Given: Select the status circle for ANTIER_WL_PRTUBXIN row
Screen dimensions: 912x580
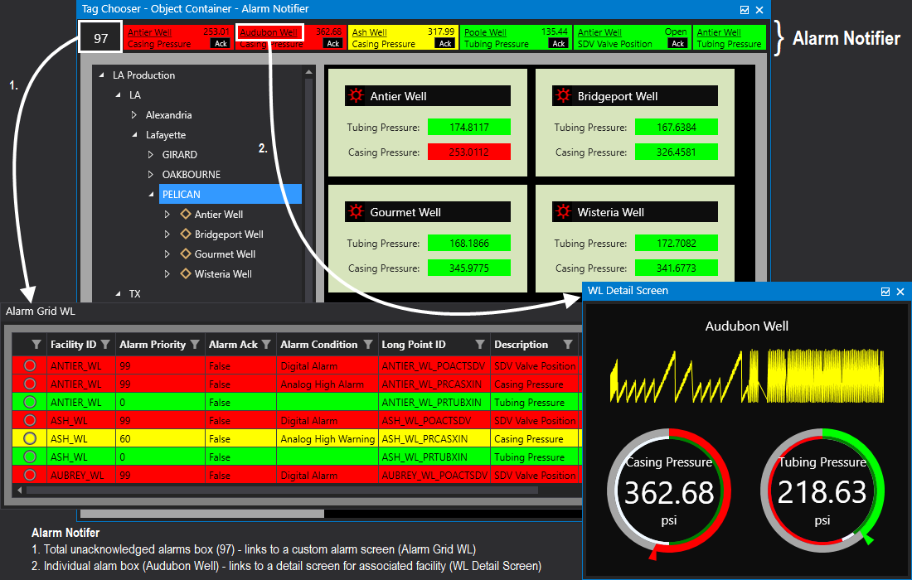Looking at the screenshot, I should [x=30, y=402].
